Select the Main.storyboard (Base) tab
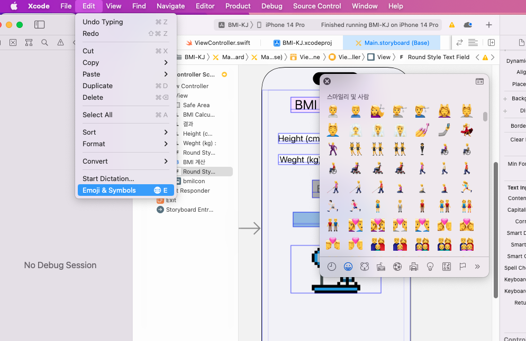 coord(392,43)
